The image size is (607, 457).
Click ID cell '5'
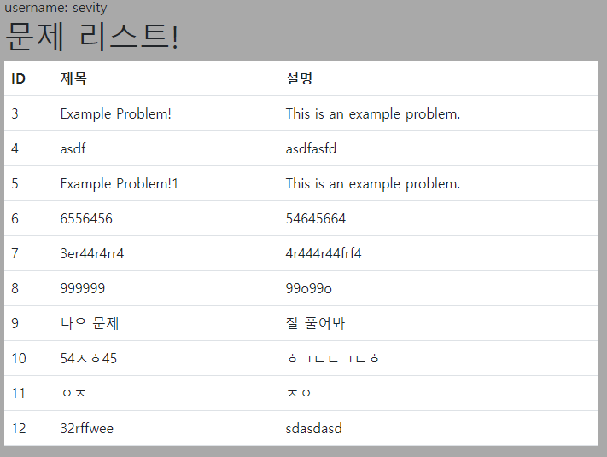click(x=15, y=183)
